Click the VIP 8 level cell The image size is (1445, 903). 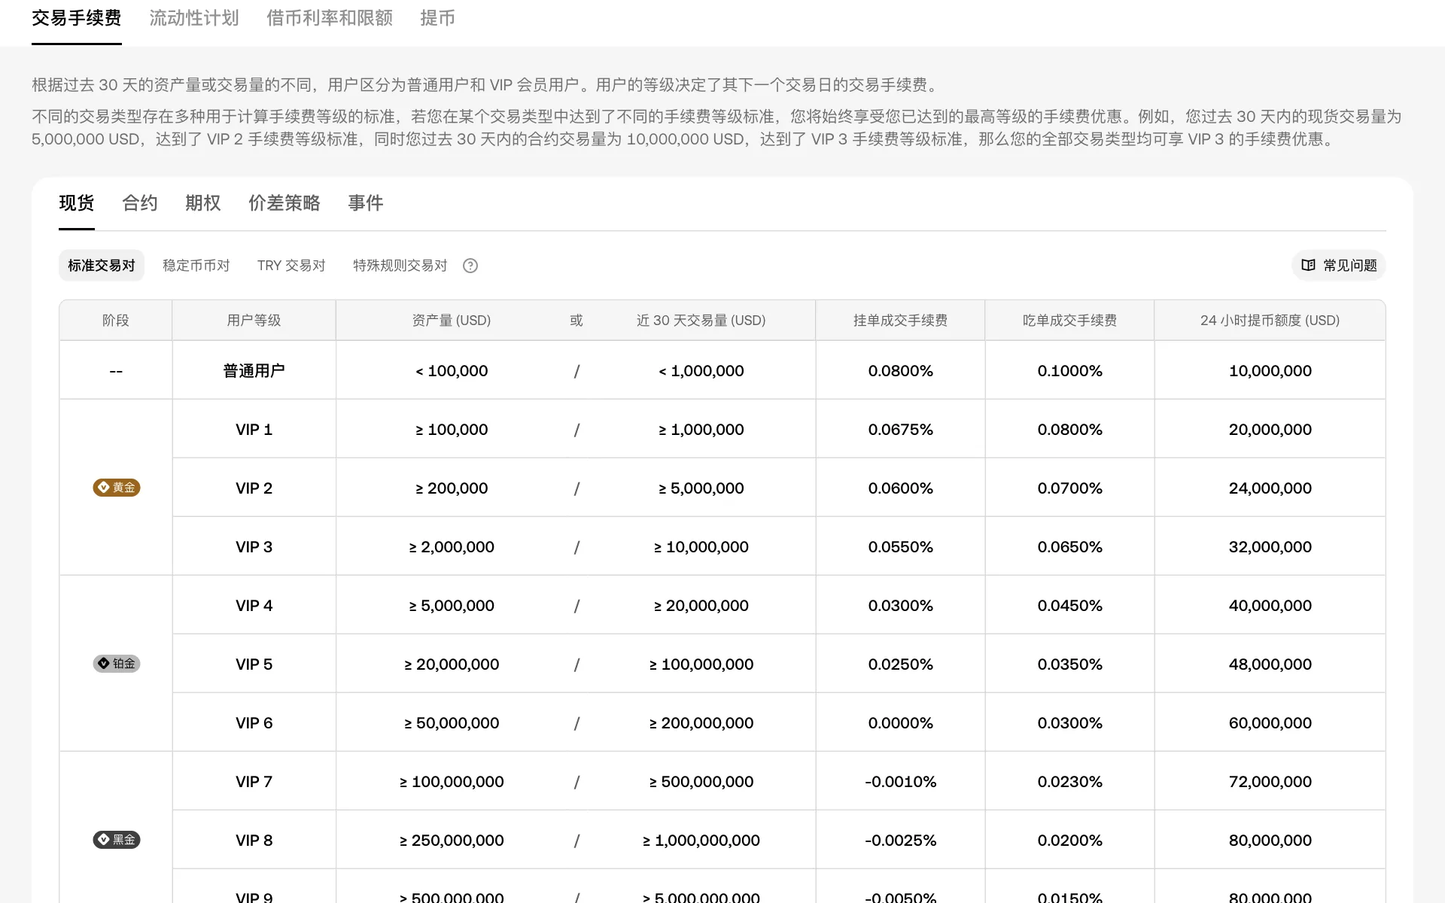[254, 841]
